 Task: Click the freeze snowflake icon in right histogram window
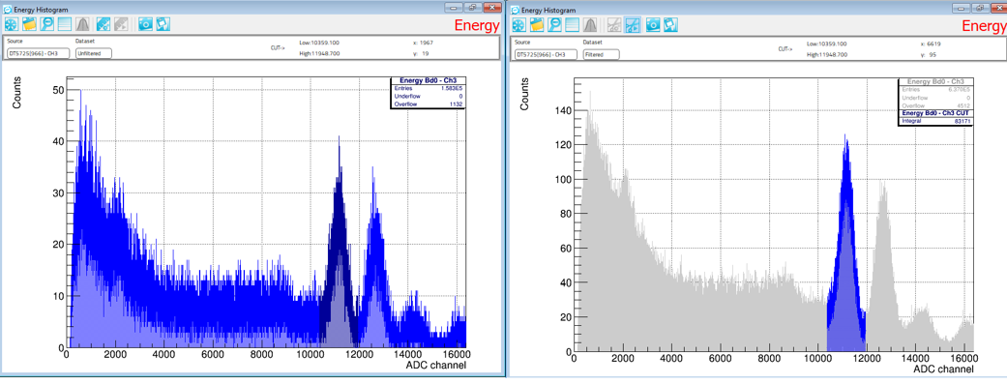coord(519,24)
